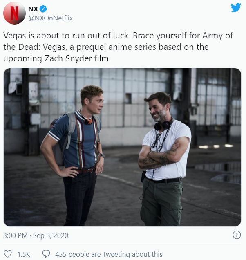This screenshot has height=260, width=246.
Task: Open the NX display name
Action: tap(33, 9)
